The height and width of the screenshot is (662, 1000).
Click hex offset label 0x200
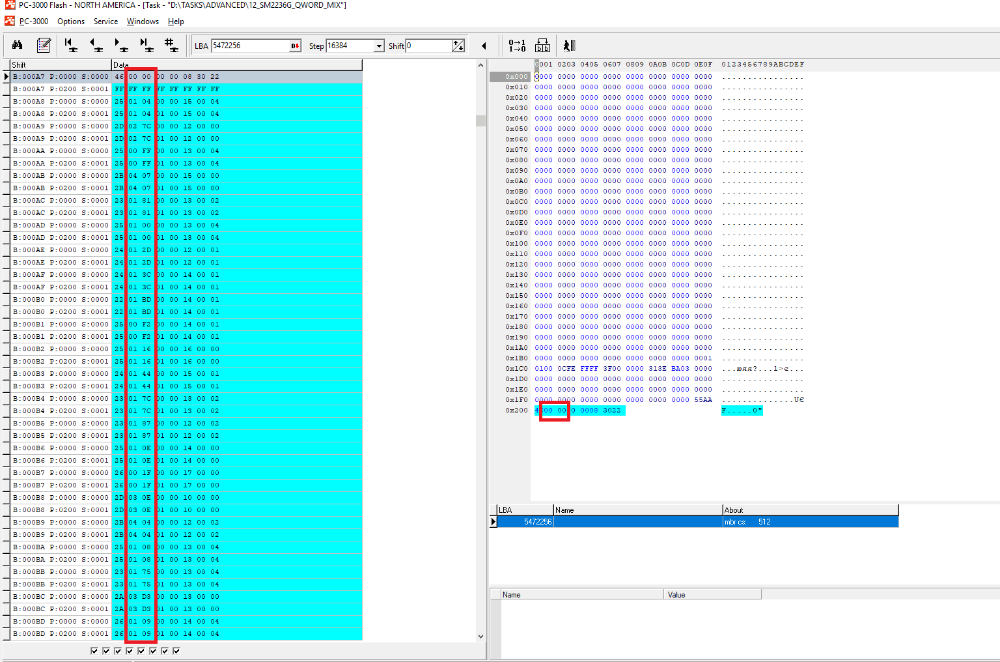517,410
